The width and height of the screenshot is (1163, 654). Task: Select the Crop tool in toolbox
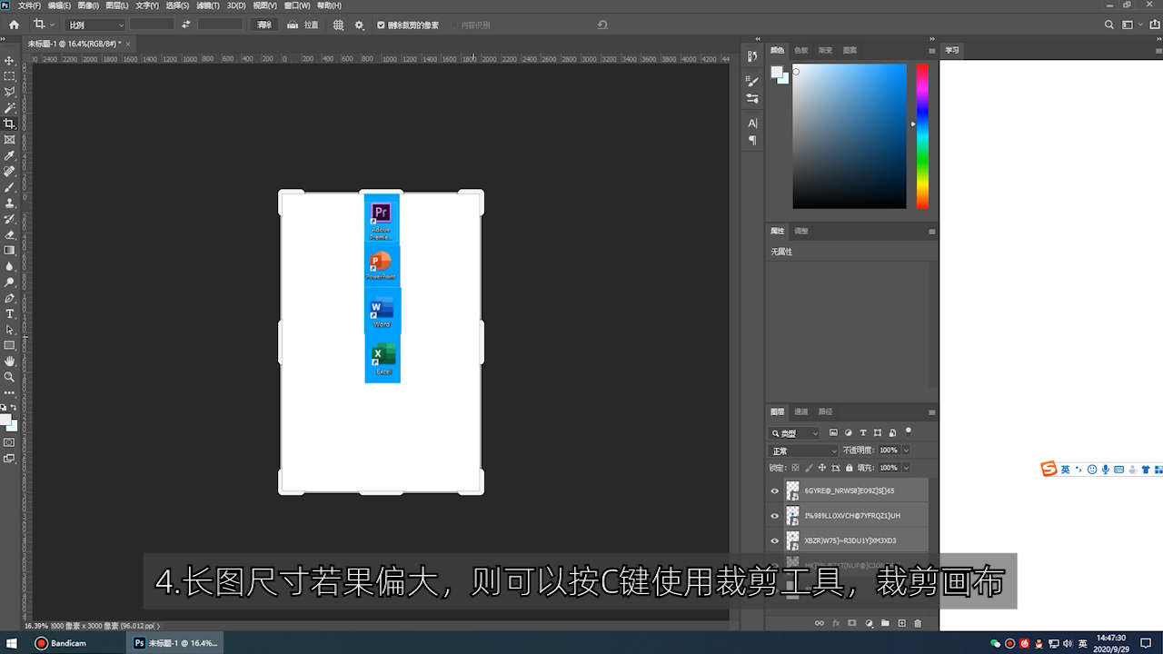[10, 124]
